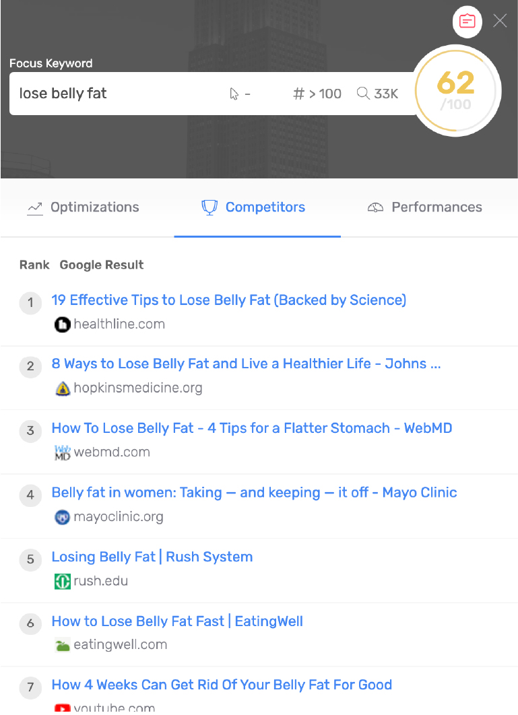518x715 pixels.
Task: Click the WebMD favicon icon
Action: tap(62, 452)
